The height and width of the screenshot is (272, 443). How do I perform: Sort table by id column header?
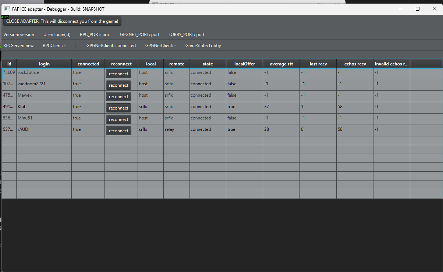pos(9,64)
